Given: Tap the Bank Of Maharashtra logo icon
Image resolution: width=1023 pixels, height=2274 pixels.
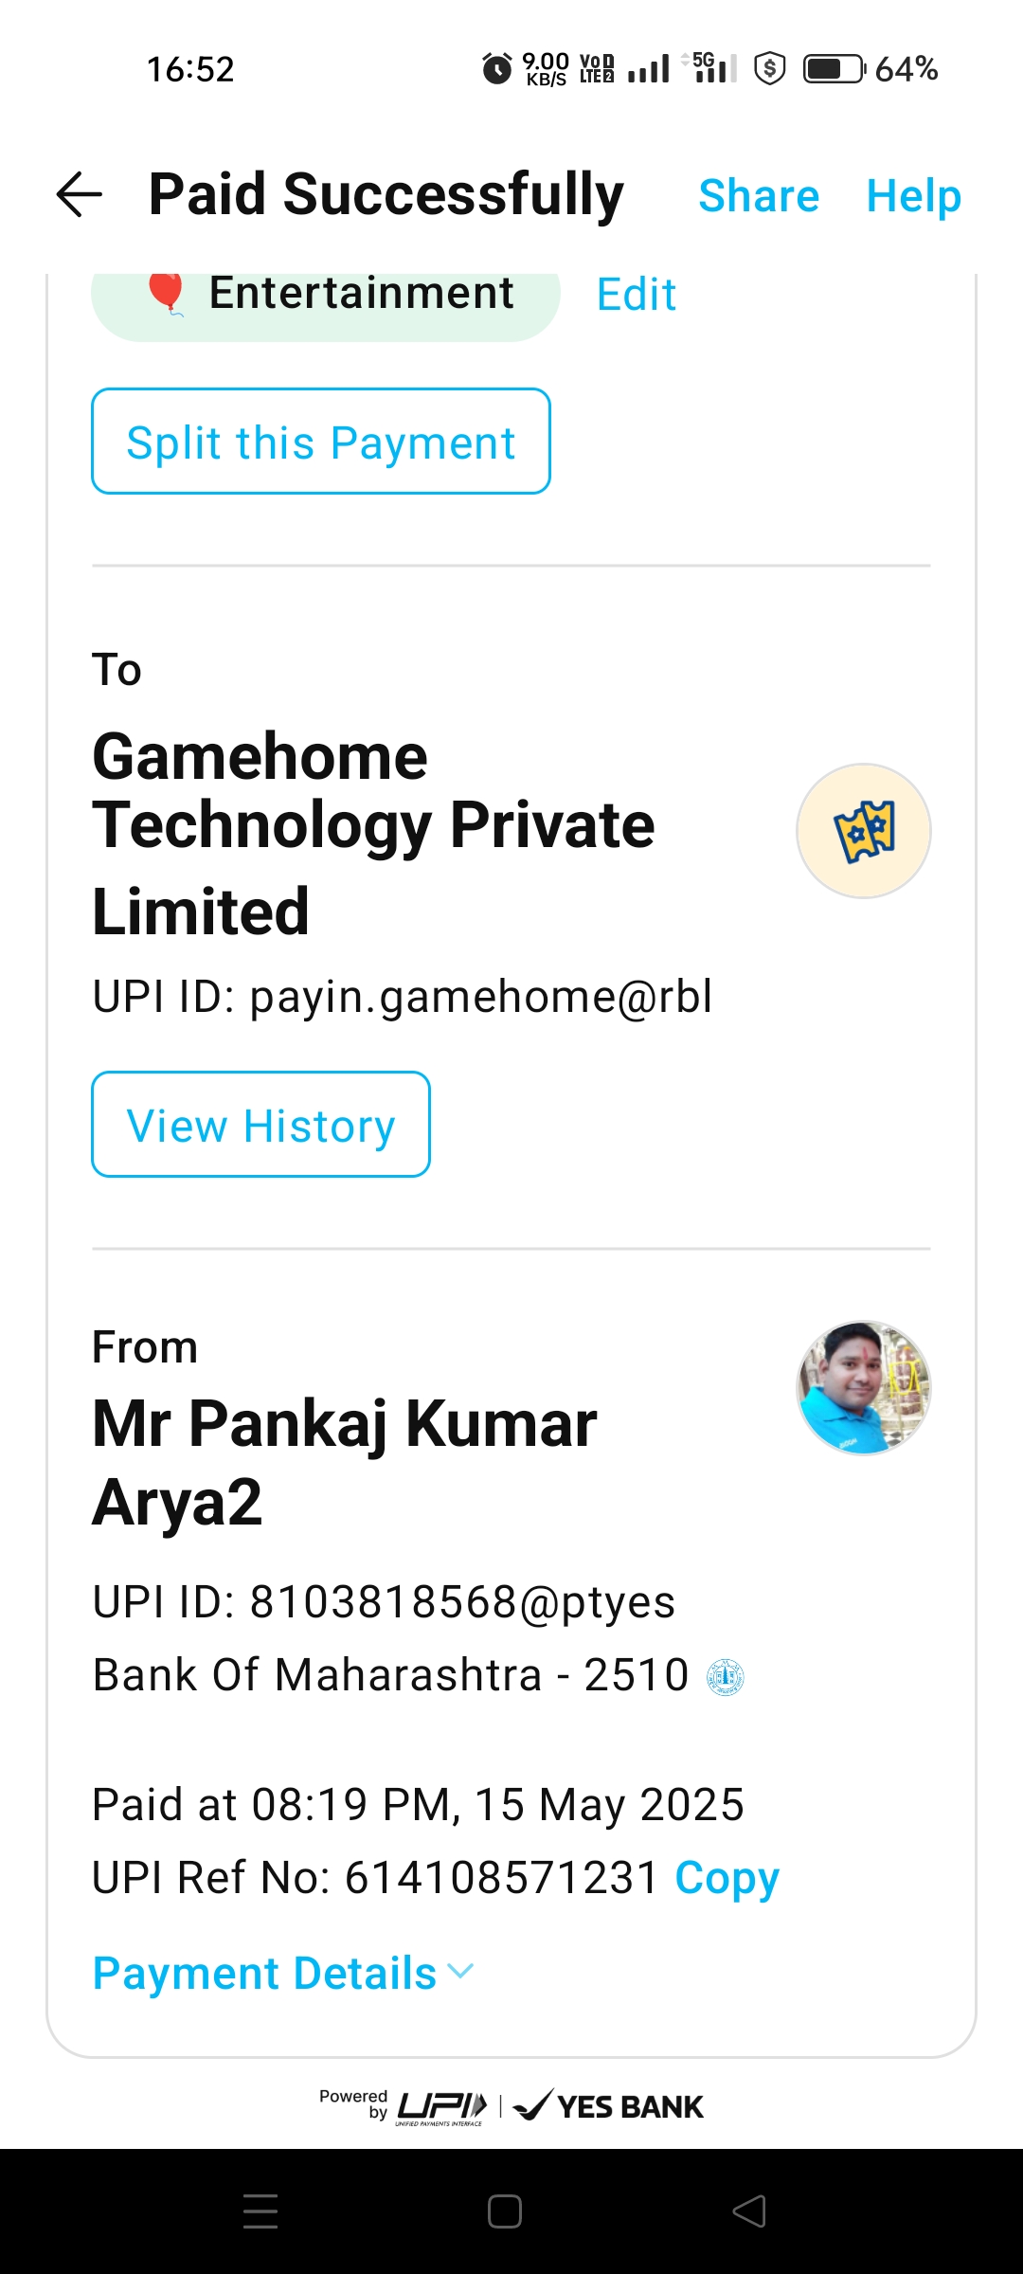Looking at the screenshot, I should [x=727, y=1677].
